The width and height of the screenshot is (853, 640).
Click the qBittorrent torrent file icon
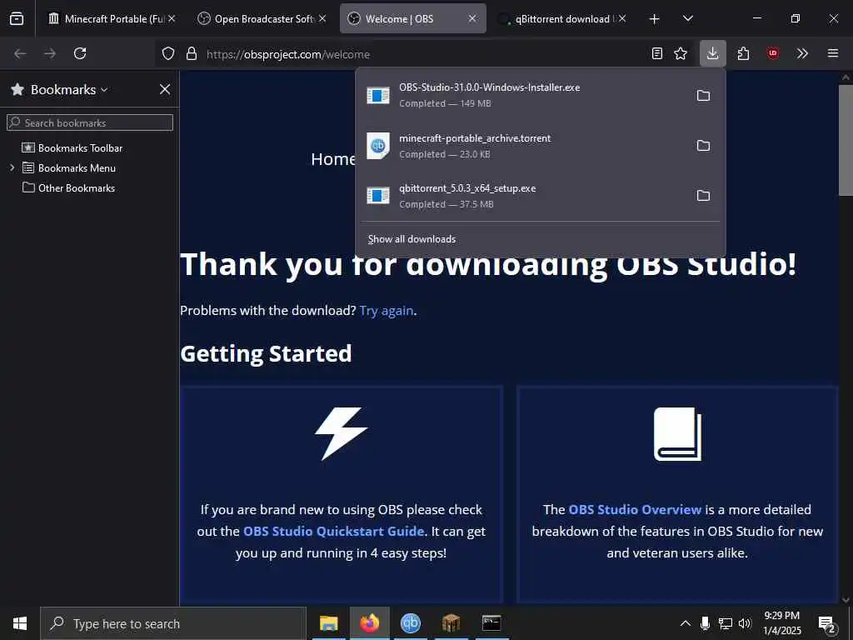(378, 146)
